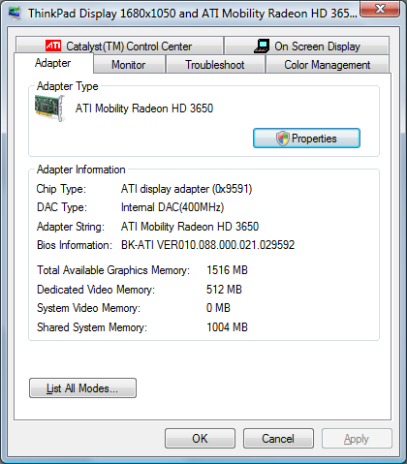Click the List All Modes button

(82, 388)
